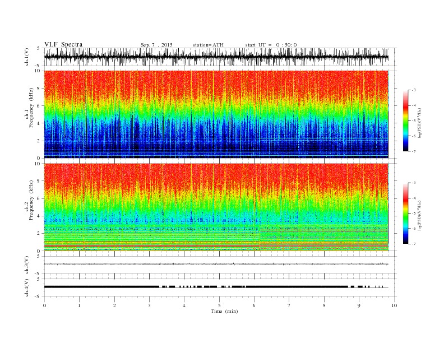Click the "ch.1 Frequency (kHz)" axis label
This screenshot has width=444, height=343.
click(x=29, y=108)
